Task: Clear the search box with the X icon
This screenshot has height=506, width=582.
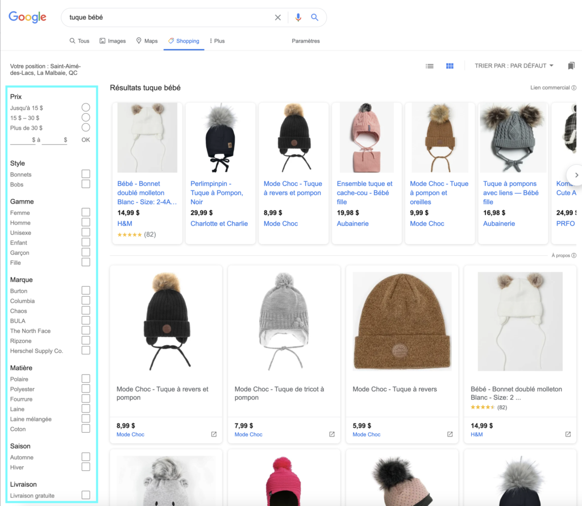Action: tap(277, 18)
